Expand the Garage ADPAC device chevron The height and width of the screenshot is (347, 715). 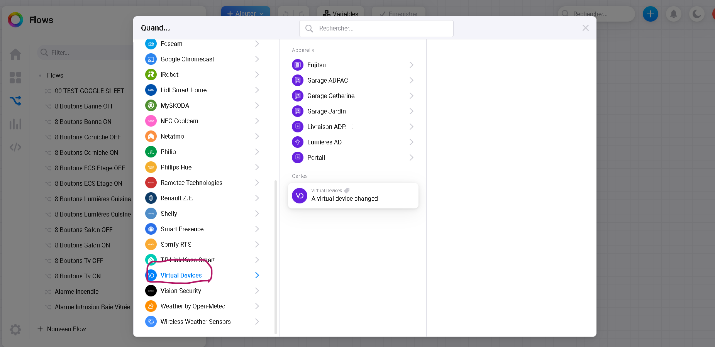tap(412, 80)
